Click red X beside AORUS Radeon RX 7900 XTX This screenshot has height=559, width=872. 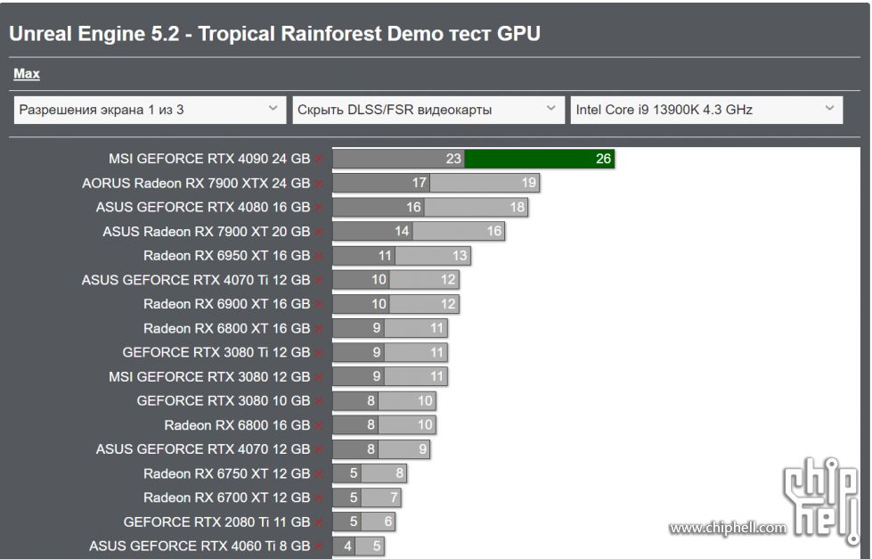click(319, 184)
